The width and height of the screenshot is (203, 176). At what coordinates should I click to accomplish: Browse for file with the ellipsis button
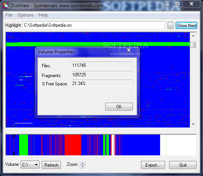(170, 25)
